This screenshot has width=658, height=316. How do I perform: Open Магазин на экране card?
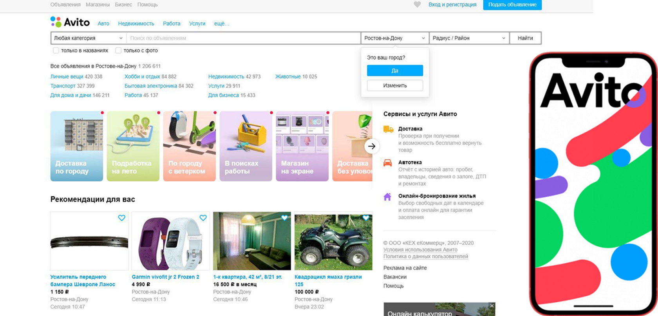click(302, 146)
